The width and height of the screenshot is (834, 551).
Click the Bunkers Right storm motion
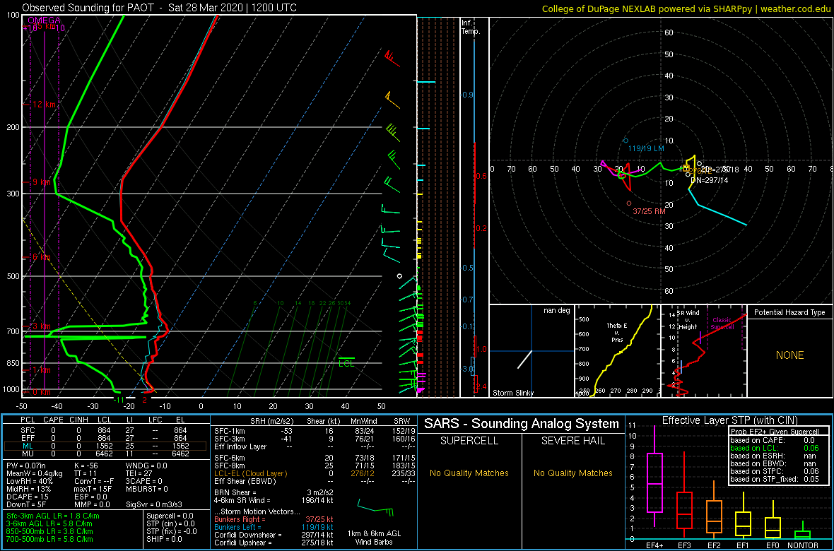(274, 519)
